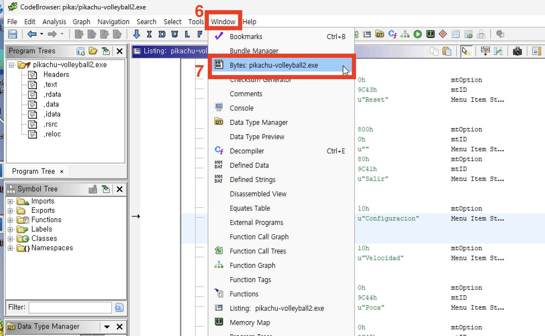Viewport: 545px width, 336px height.
Task: Choose Console from the Window menu
Action: click(281, 108)
